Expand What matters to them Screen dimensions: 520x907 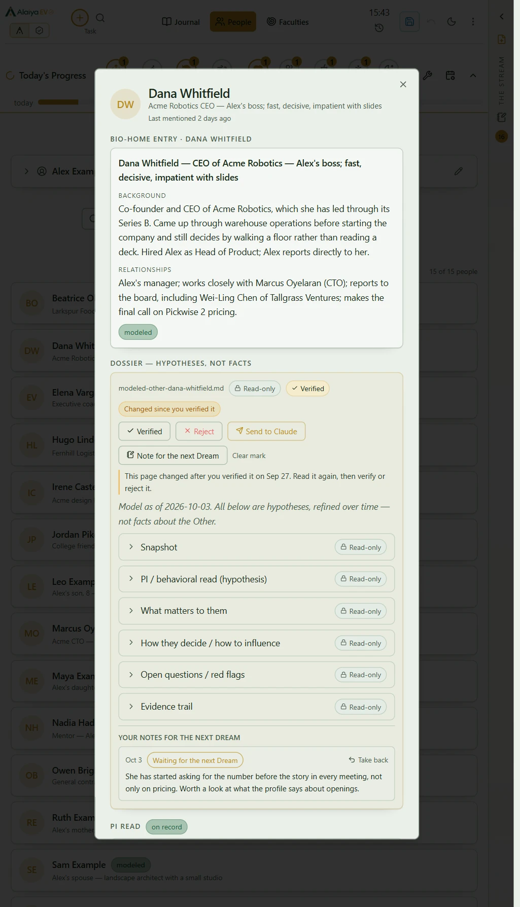coord(257,611)
